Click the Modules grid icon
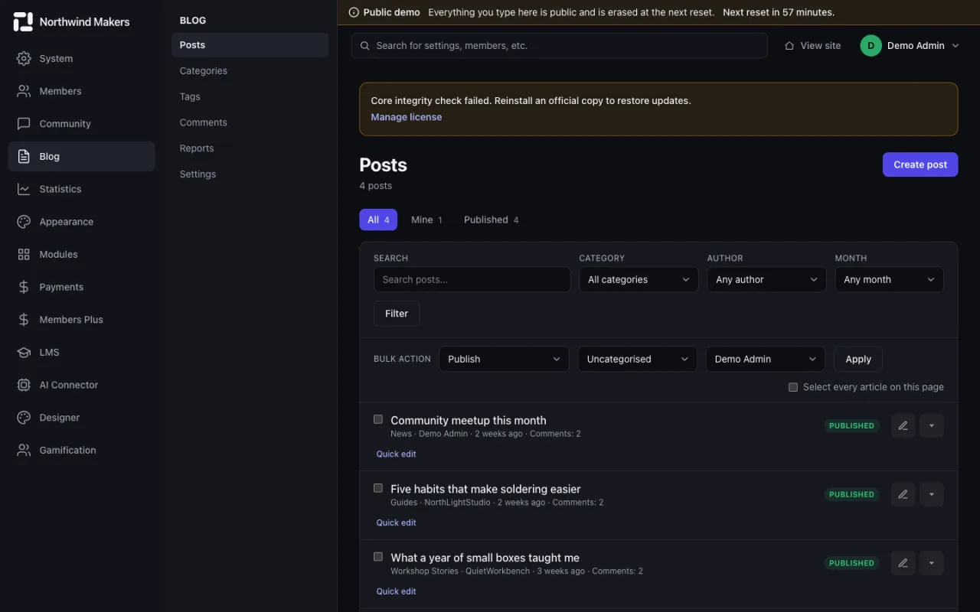 click(24, 254)
